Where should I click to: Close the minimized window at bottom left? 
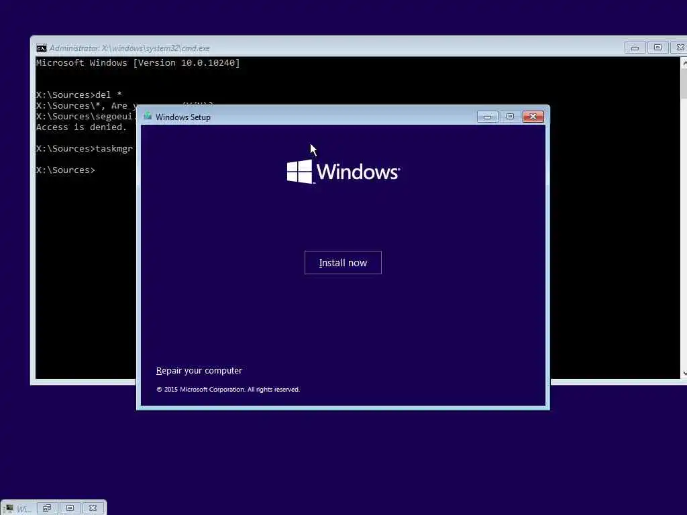[x=93, y=508]
